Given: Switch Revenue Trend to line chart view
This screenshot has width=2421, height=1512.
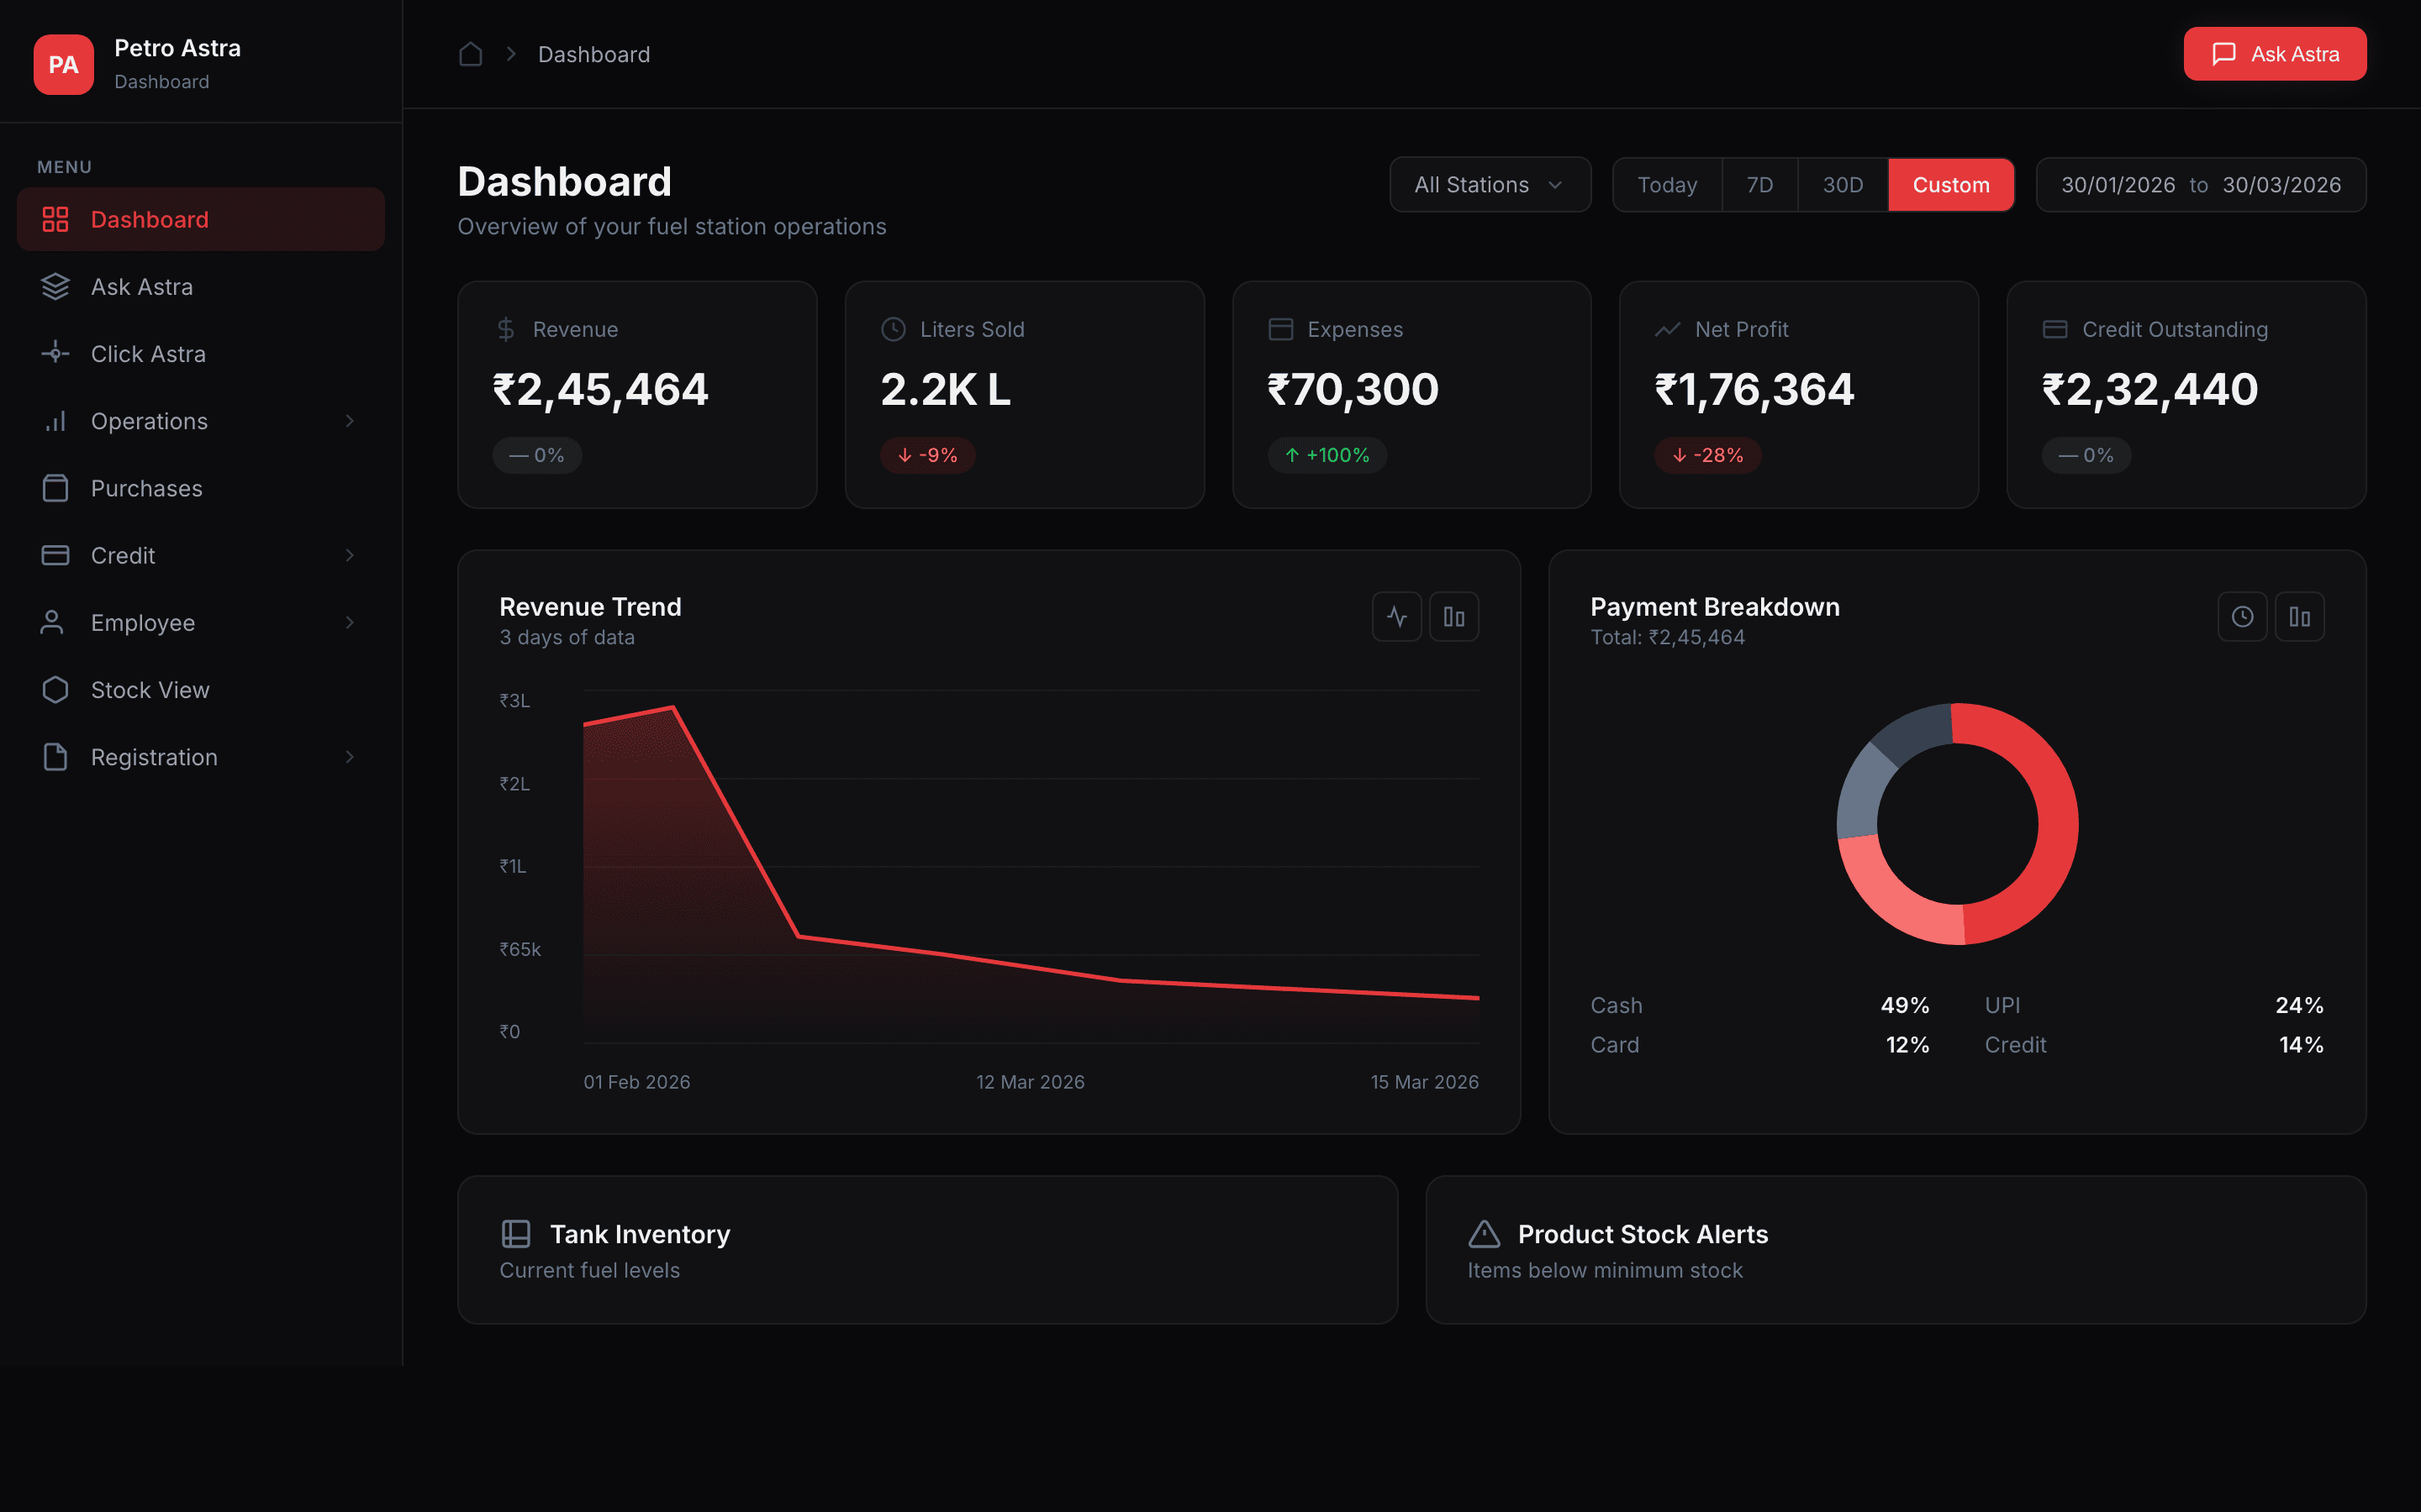Looking at the screenshot, I should point(1396,617).
